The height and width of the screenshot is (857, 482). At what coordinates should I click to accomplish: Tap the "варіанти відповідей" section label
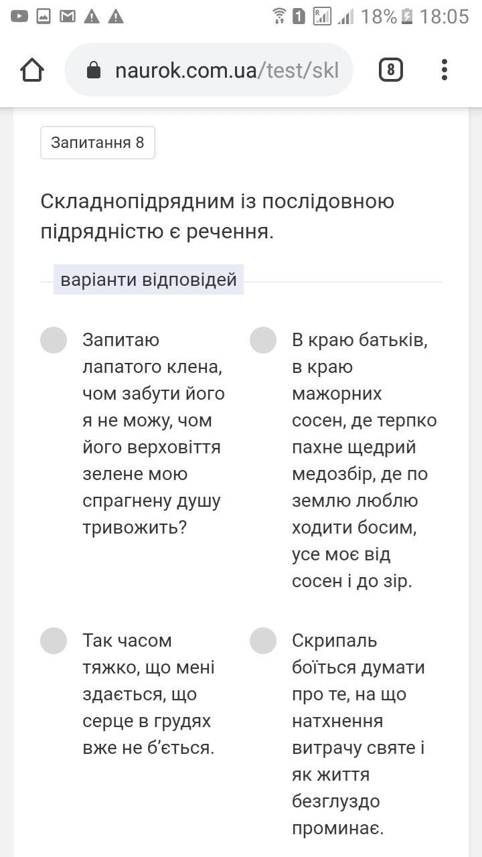coord(149,279)
